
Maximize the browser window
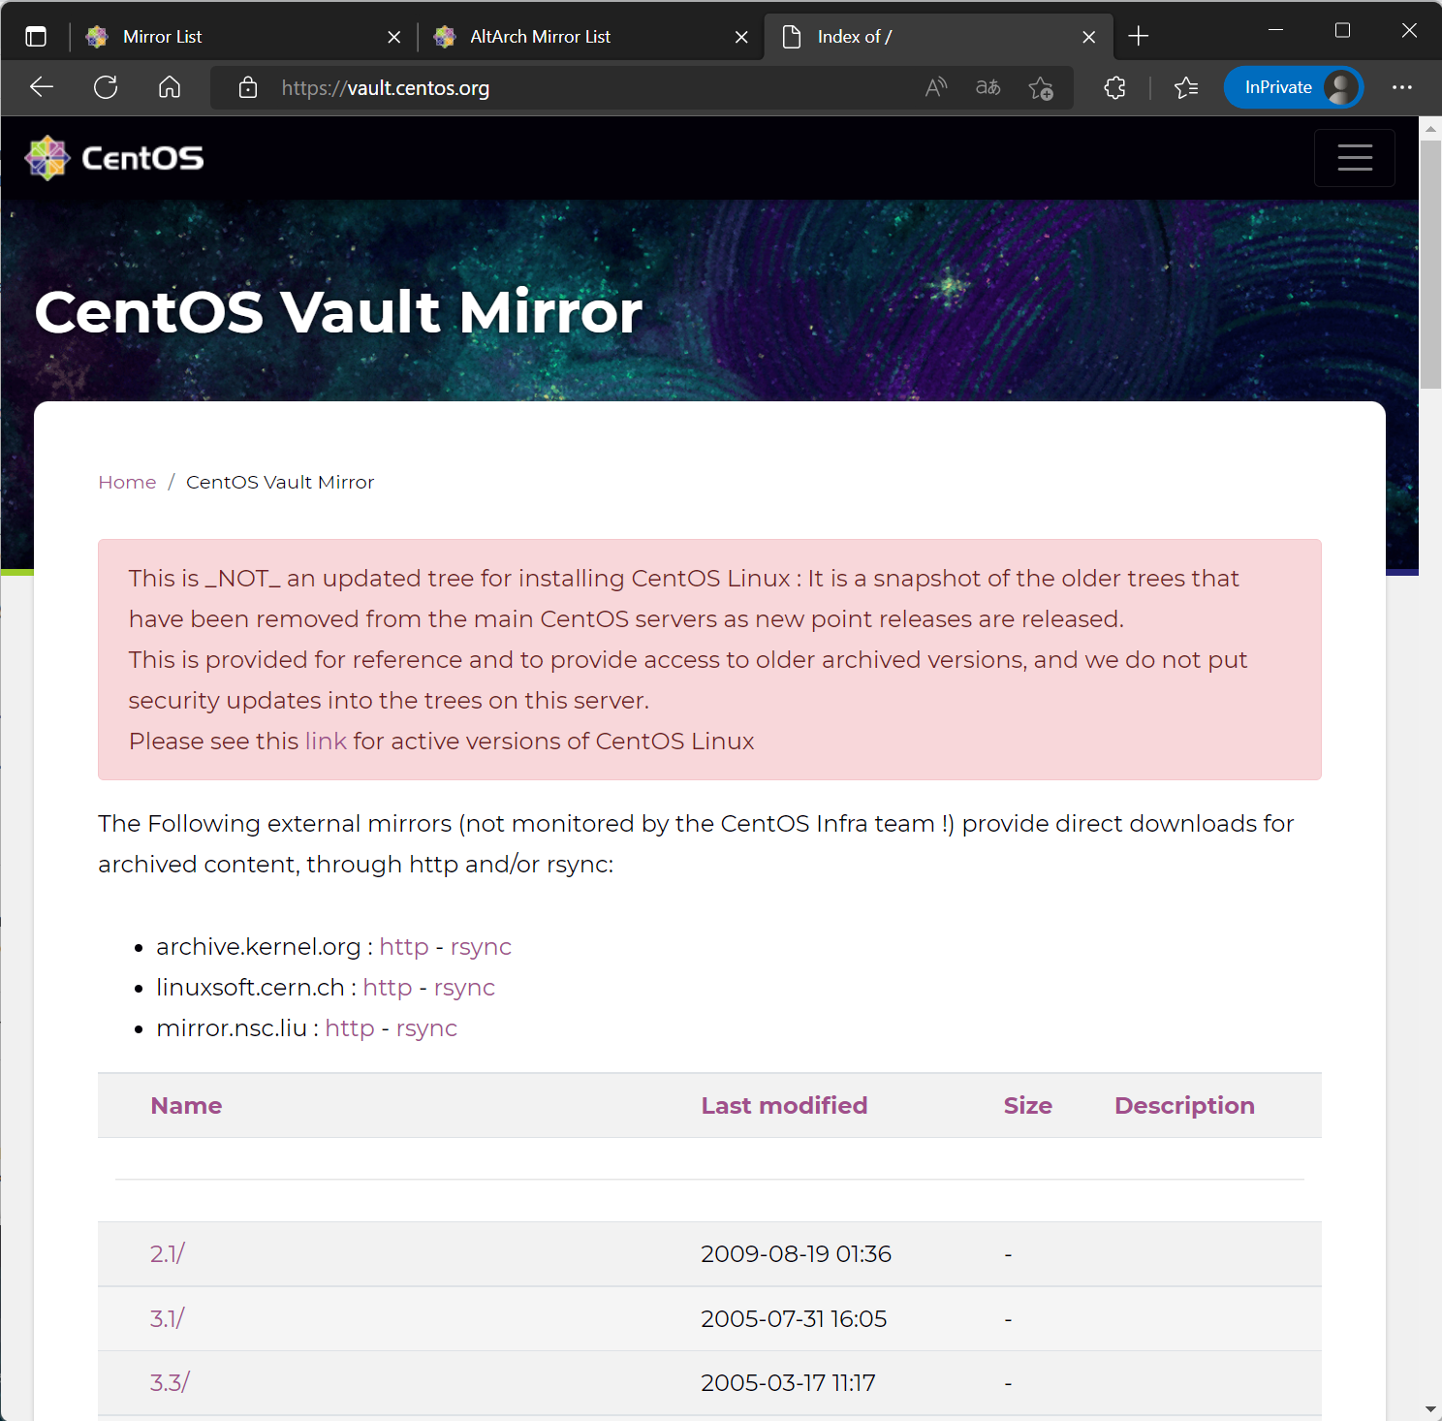(x=1342, y=30)
